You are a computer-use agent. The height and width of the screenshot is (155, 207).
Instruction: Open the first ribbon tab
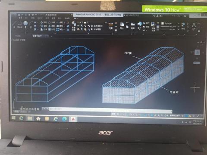tap(20, 18)
